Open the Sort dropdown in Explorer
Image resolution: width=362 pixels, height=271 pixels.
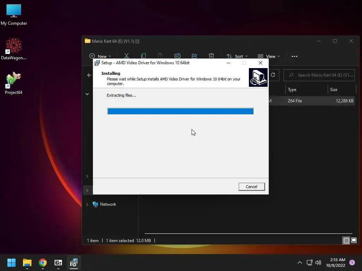pyautogui.click(x=237, y=56)
